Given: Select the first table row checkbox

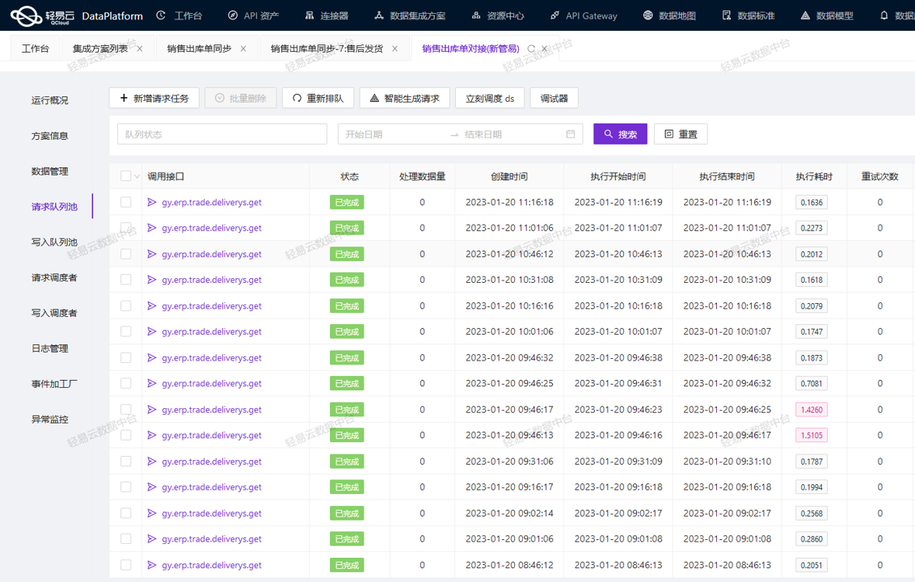Looking at the screenshot, I should pyautogui.click(x=125, y=202).
